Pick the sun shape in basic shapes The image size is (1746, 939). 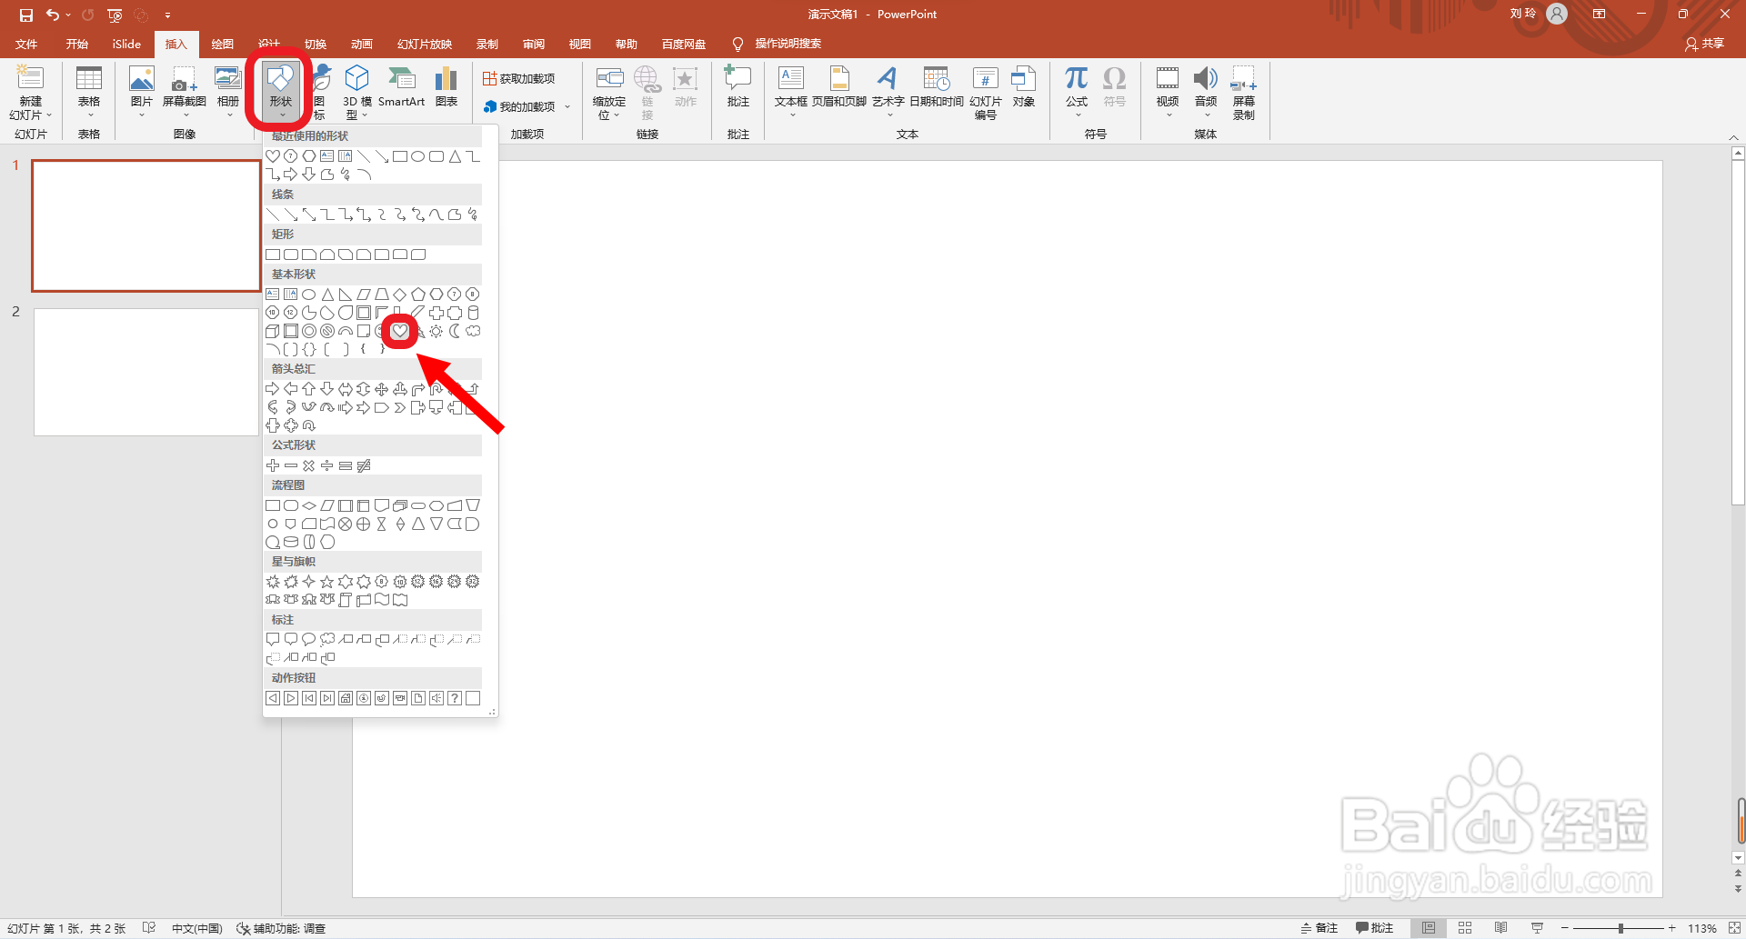tap(436, 331)
